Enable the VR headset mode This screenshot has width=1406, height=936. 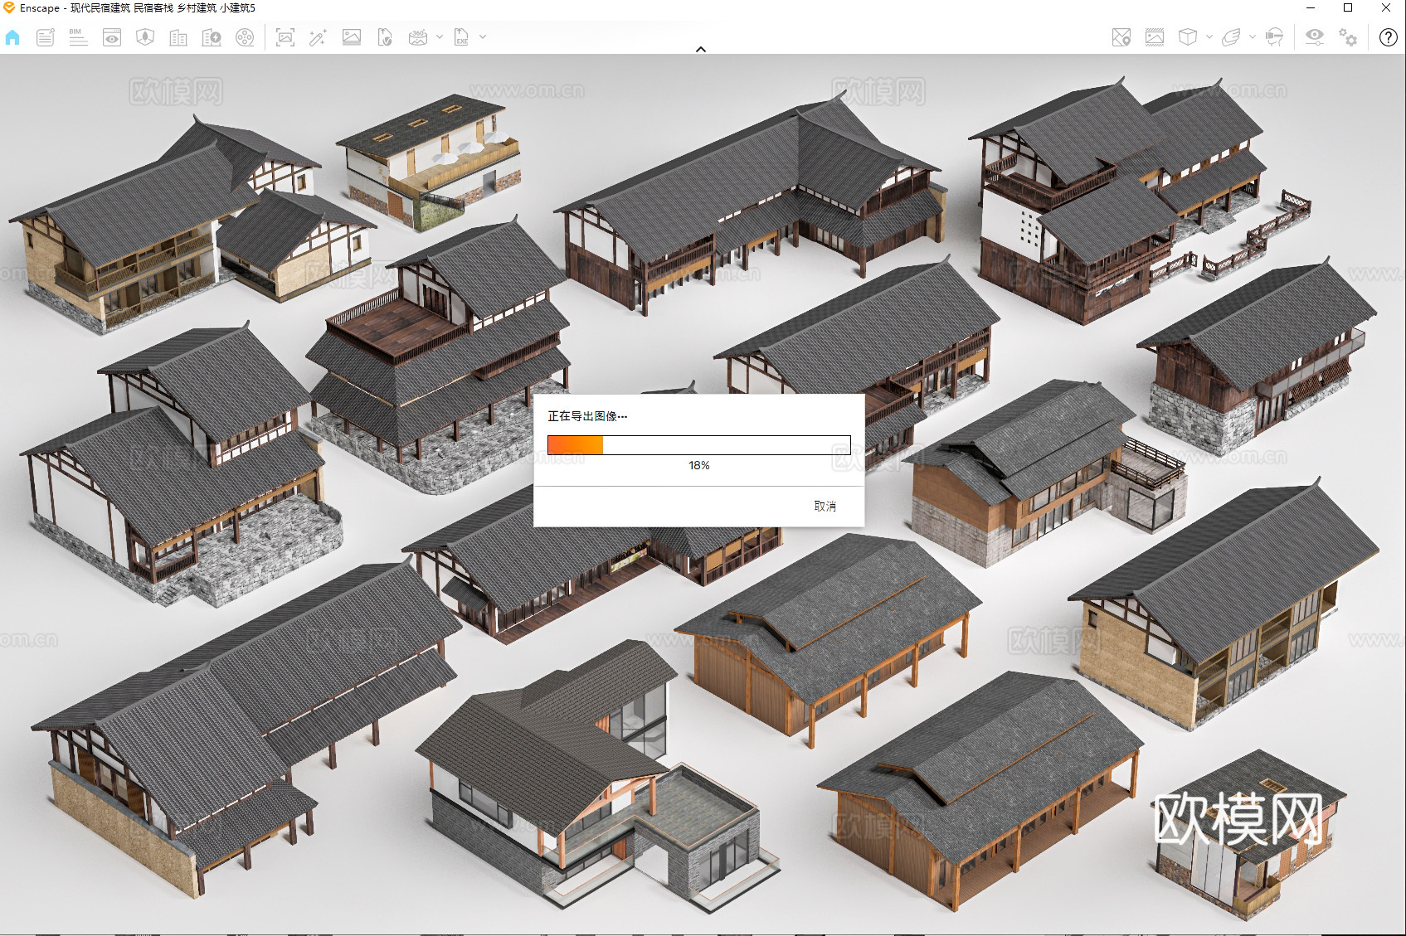[1274, 37]
